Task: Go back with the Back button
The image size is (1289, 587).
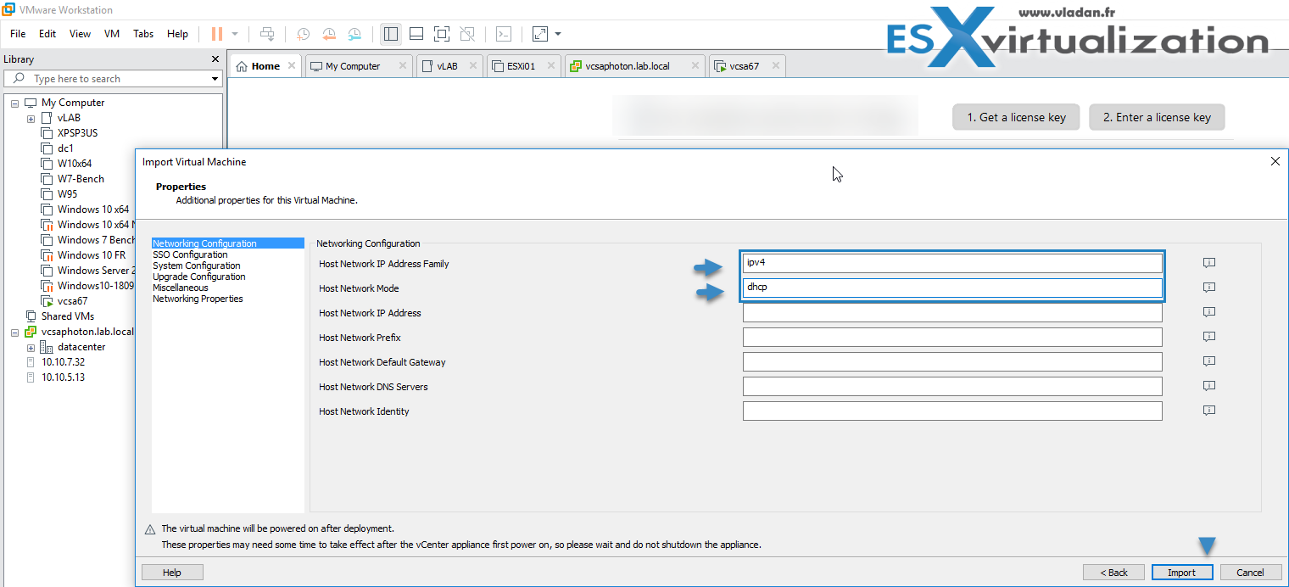Action: click(x=1113, y=573)
